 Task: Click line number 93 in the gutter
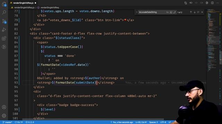tap(16, 83)
